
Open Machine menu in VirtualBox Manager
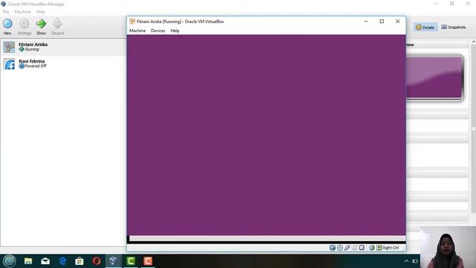22,12
